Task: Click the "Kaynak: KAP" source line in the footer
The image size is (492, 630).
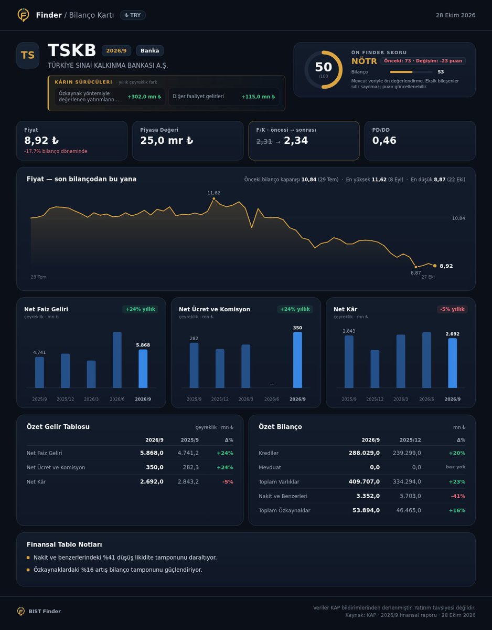Action: [x=410, y=615]
